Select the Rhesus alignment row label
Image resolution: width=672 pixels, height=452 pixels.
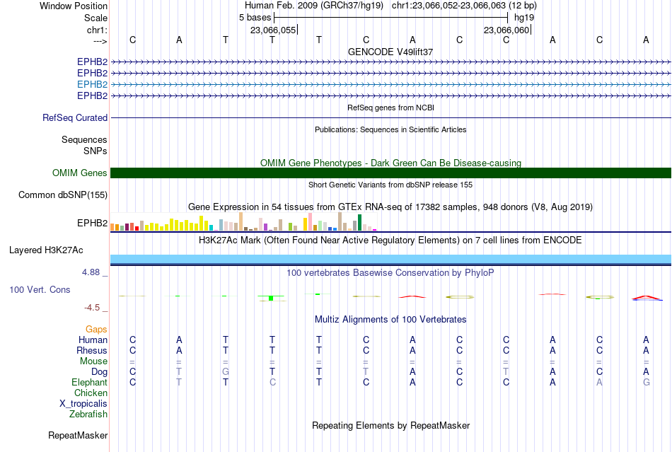(x=92, y=350)
